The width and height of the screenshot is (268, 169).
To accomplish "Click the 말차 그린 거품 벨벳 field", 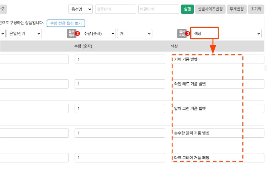I will (x=218, y=109).
